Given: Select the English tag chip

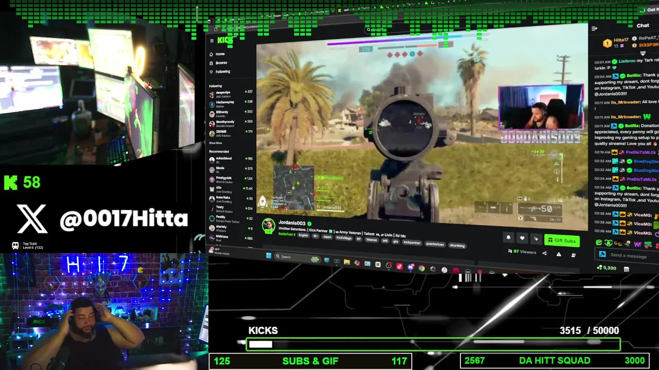Looking at the screenshot, I should tap(303, 235).
